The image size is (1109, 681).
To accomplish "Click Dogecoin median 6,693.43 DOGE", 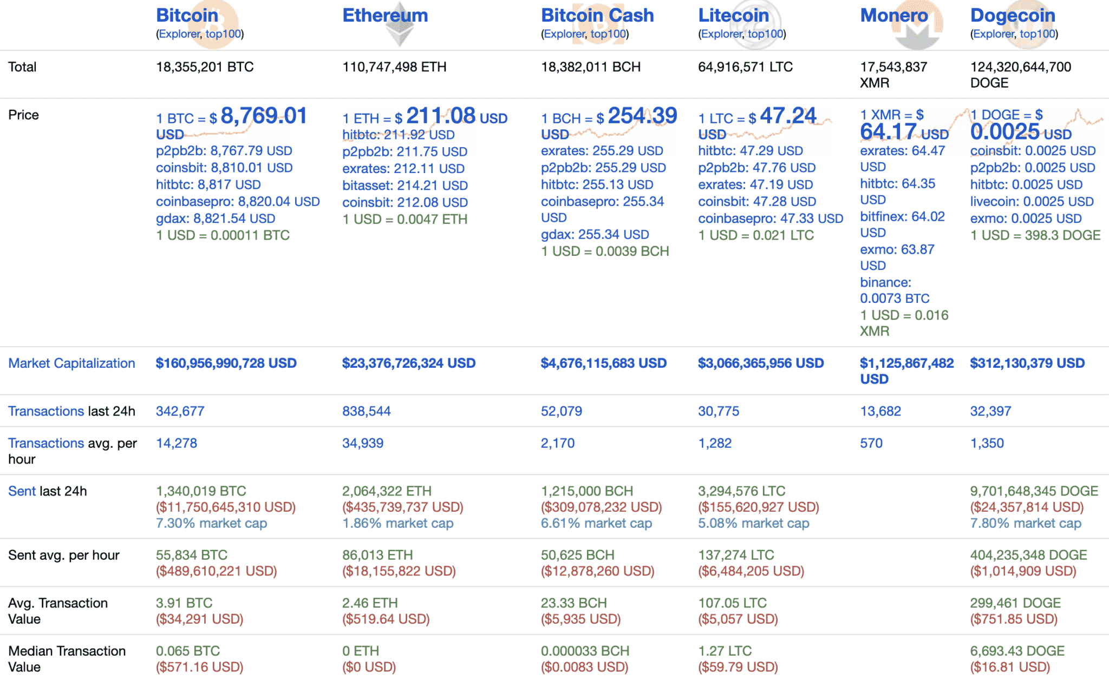I will click(1017, 651).
